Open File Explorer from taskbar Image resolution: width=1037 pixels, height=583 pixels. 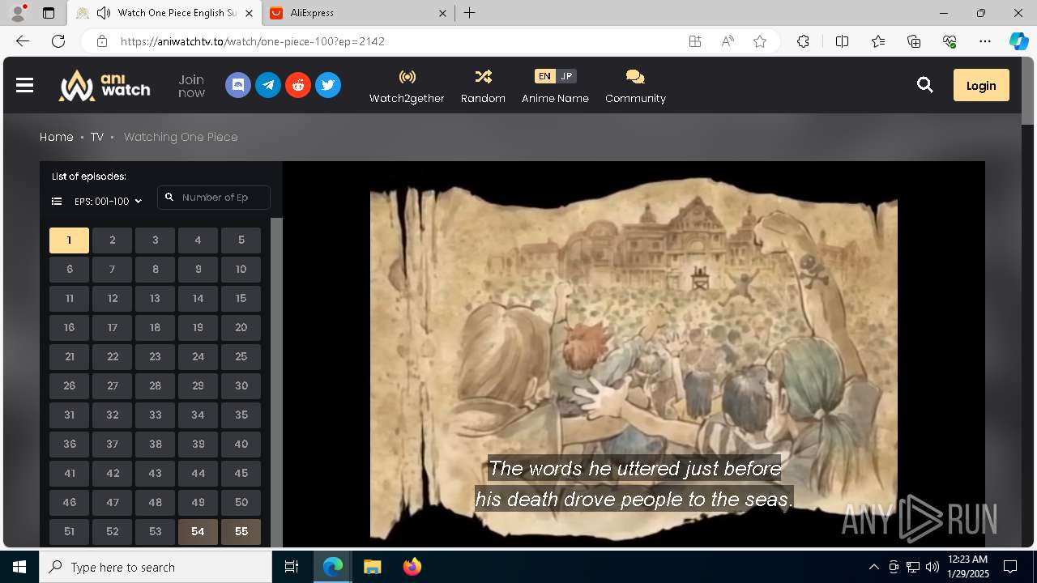pos(372,567)
